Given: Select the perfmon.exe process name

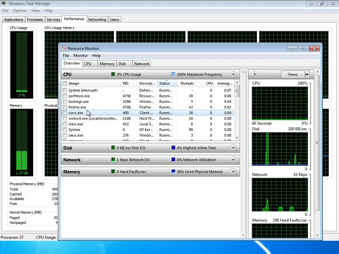Looking at the screenshot, I should coord(79,96).
